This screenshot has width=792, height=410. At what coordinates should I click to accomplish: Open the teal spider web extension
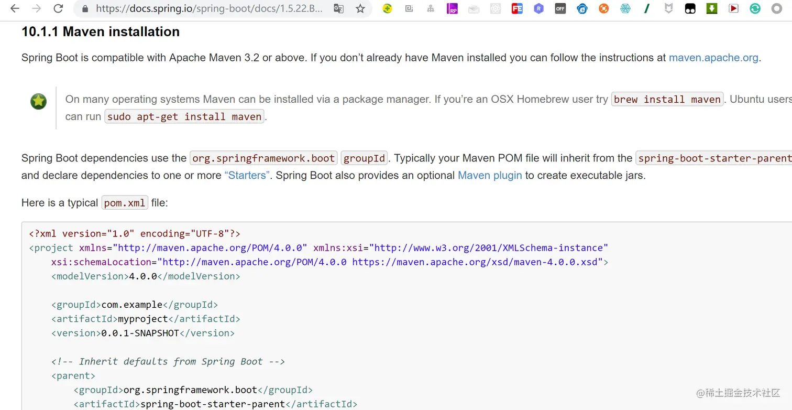tap(625, 8)
